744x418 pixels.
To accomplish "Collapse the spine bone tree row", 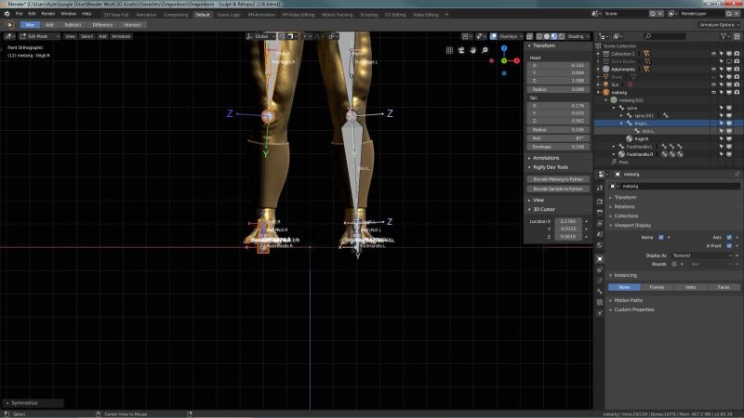I will coord(614,108).
